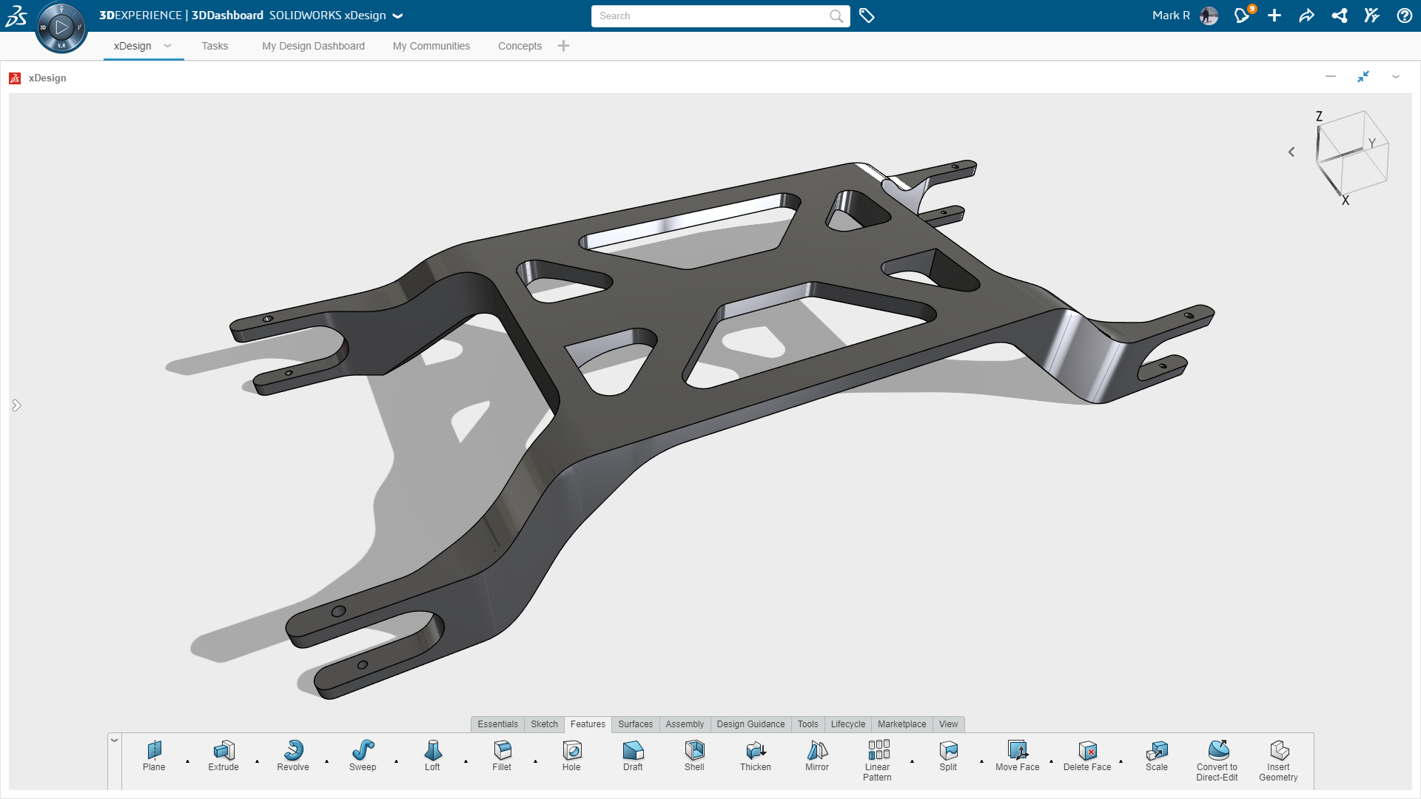Screen dimensions: 1421x799
Task: Expand the Extrude options arrow
Action: tap(258, 761)
